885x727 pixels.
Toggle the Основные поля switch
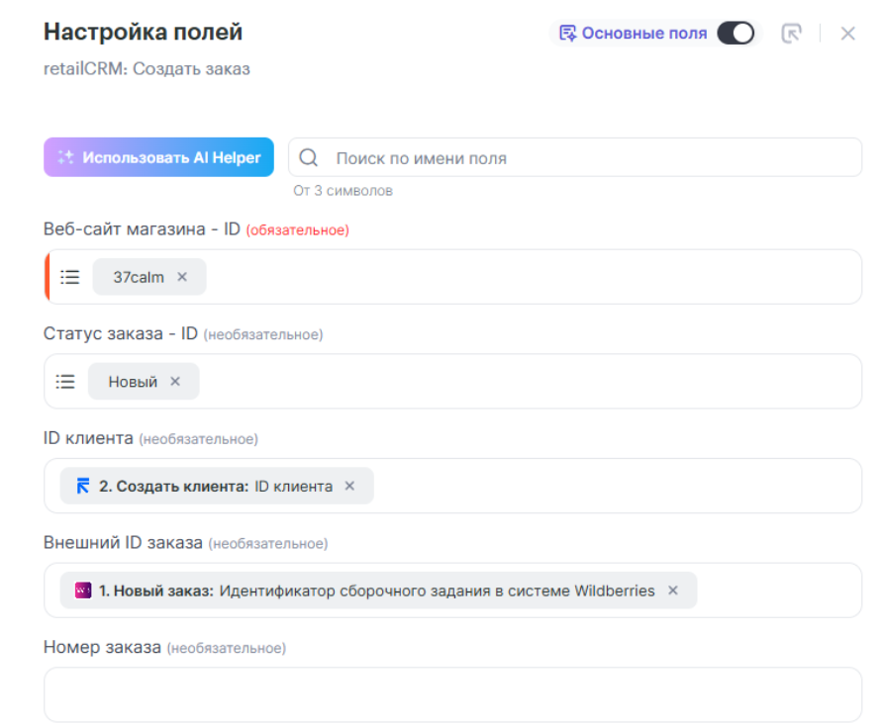tap(736, 34)
